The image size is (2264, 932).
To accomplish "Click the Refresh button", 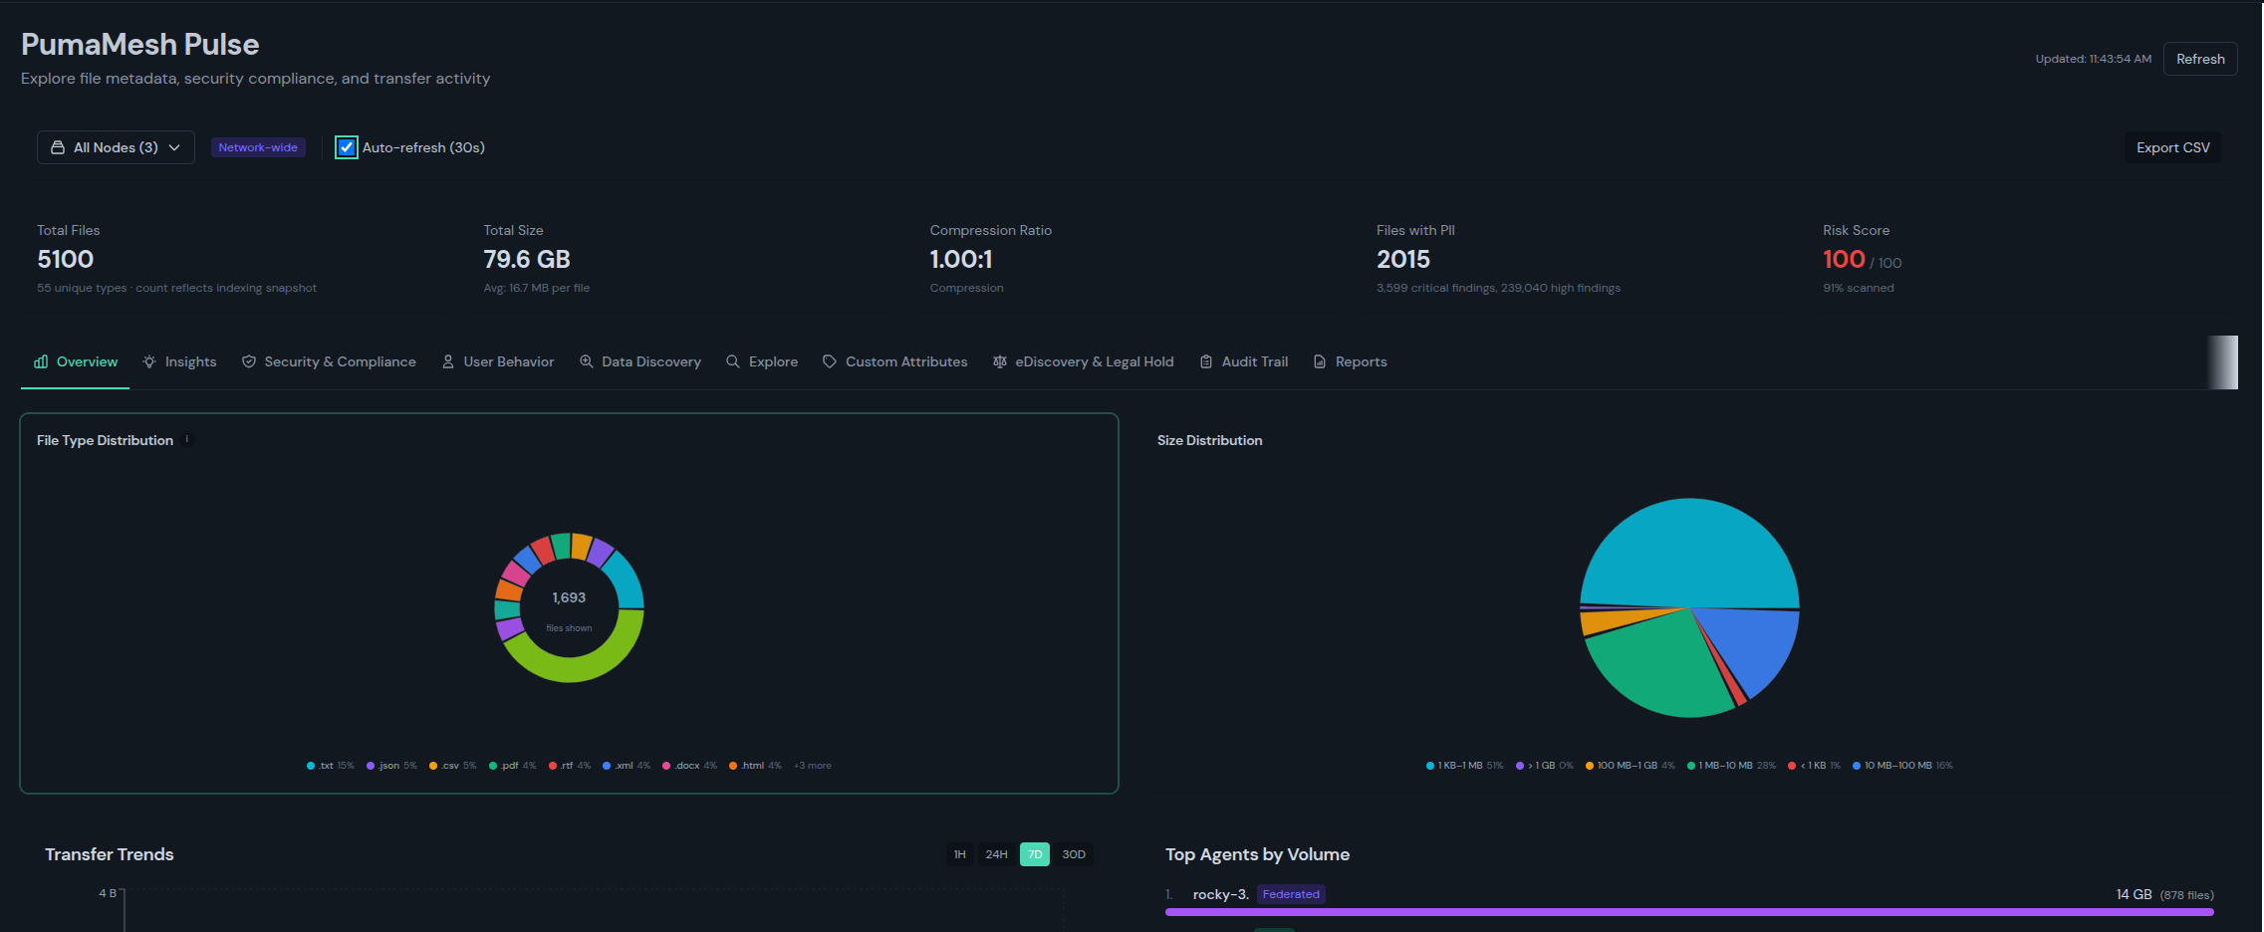I will point(2199,58).
